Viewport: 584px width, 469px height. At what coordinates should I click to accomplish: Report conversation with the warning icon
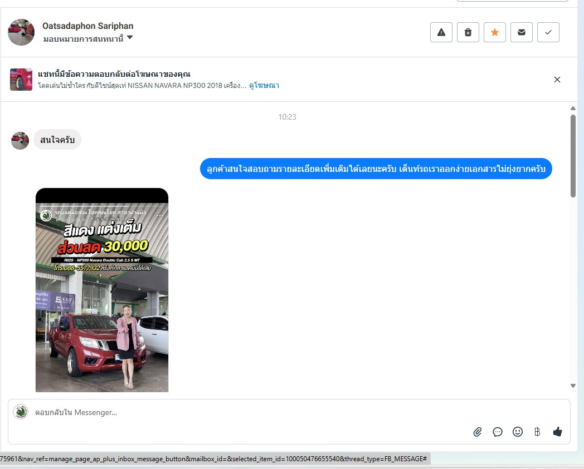[x=441, y=32]
